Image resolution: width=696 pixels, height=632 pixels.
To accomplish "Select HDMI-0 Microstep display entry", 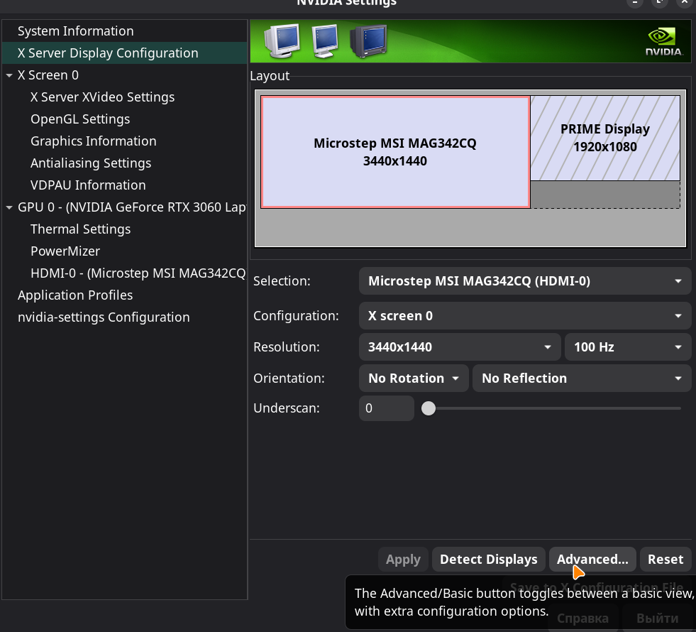I will coord(138,273).
